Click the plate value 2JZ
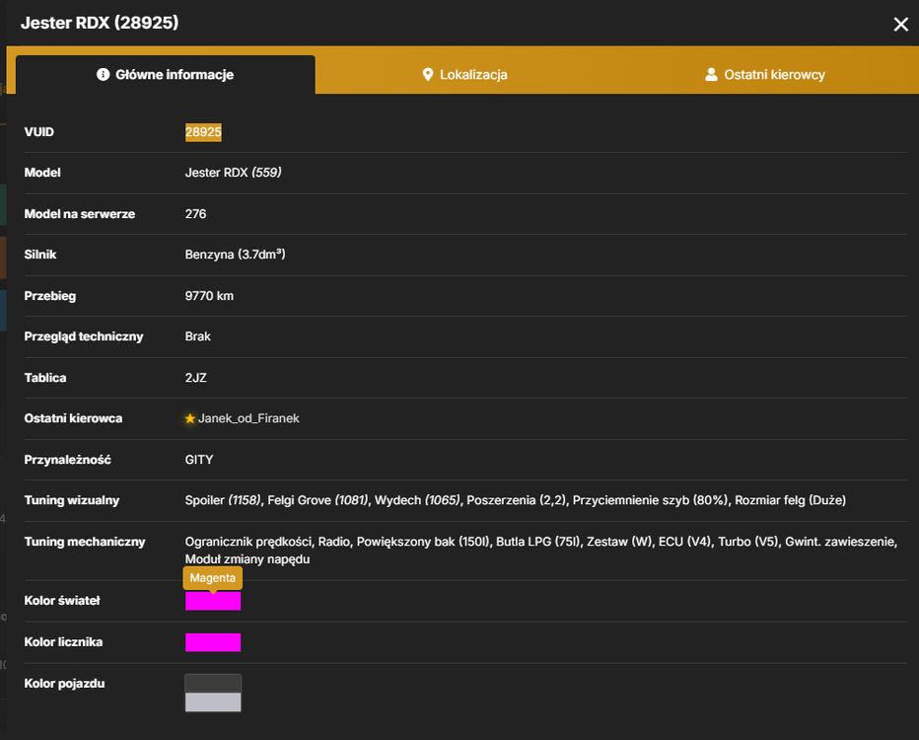This screenshot has width=919, height=740. [x=196, y=378]
